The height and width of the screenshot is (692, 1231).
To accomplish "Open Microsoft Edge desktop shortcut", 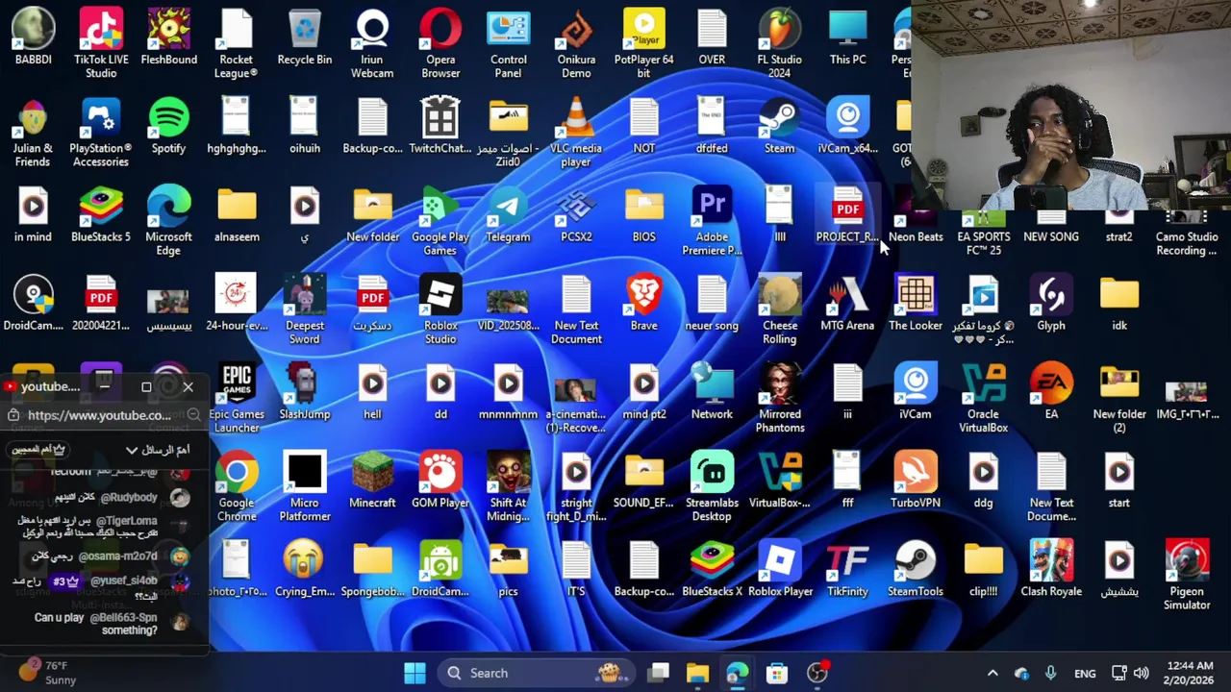I will pos(169,220).
